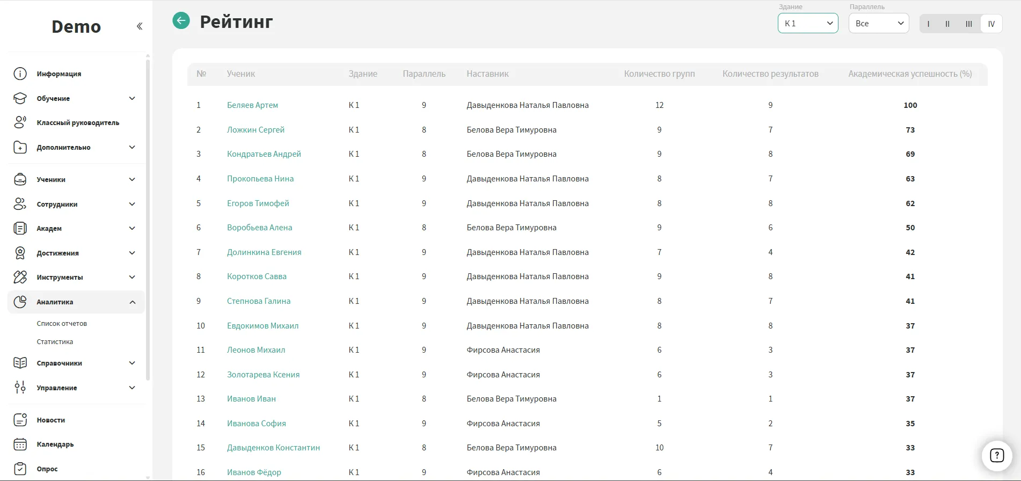Select quarter IV segment

(x=991, y=24)
